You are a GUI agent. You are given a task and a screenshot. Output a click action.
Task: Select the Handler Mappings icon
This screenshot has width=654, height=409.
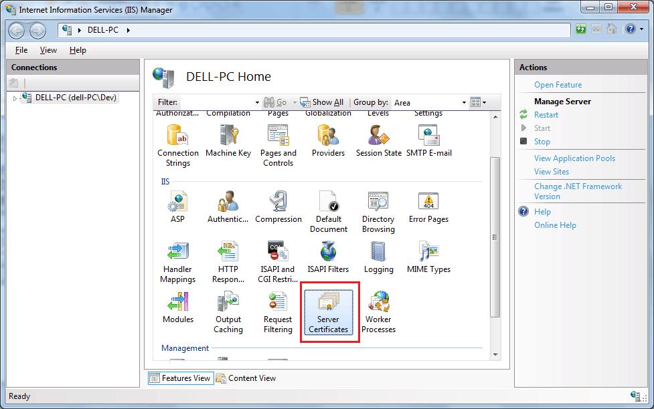[177, 259]
